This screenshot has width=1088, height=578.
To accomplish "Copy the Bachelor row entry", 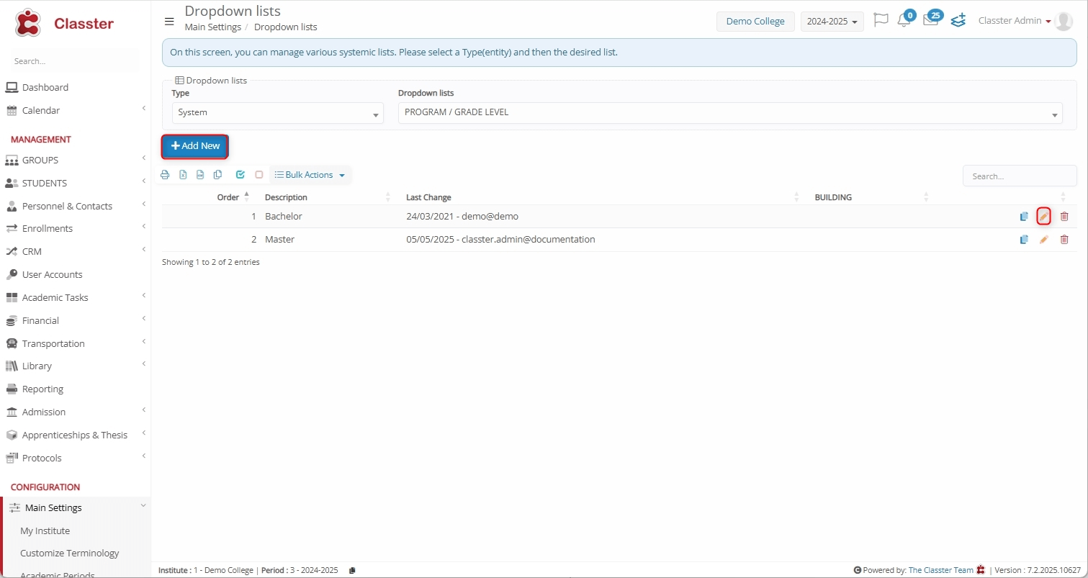I will pos(1024,217).
